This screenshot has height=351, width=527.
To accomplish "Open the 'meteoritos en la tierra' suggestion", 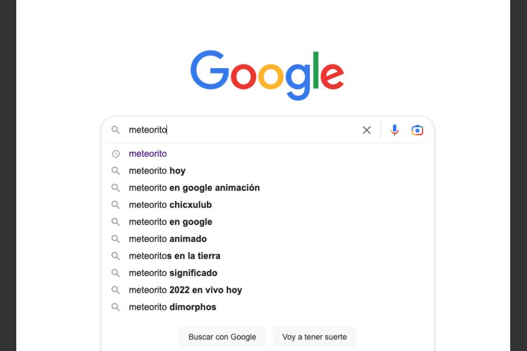I will pyautogui.click(x=174, y=256).
